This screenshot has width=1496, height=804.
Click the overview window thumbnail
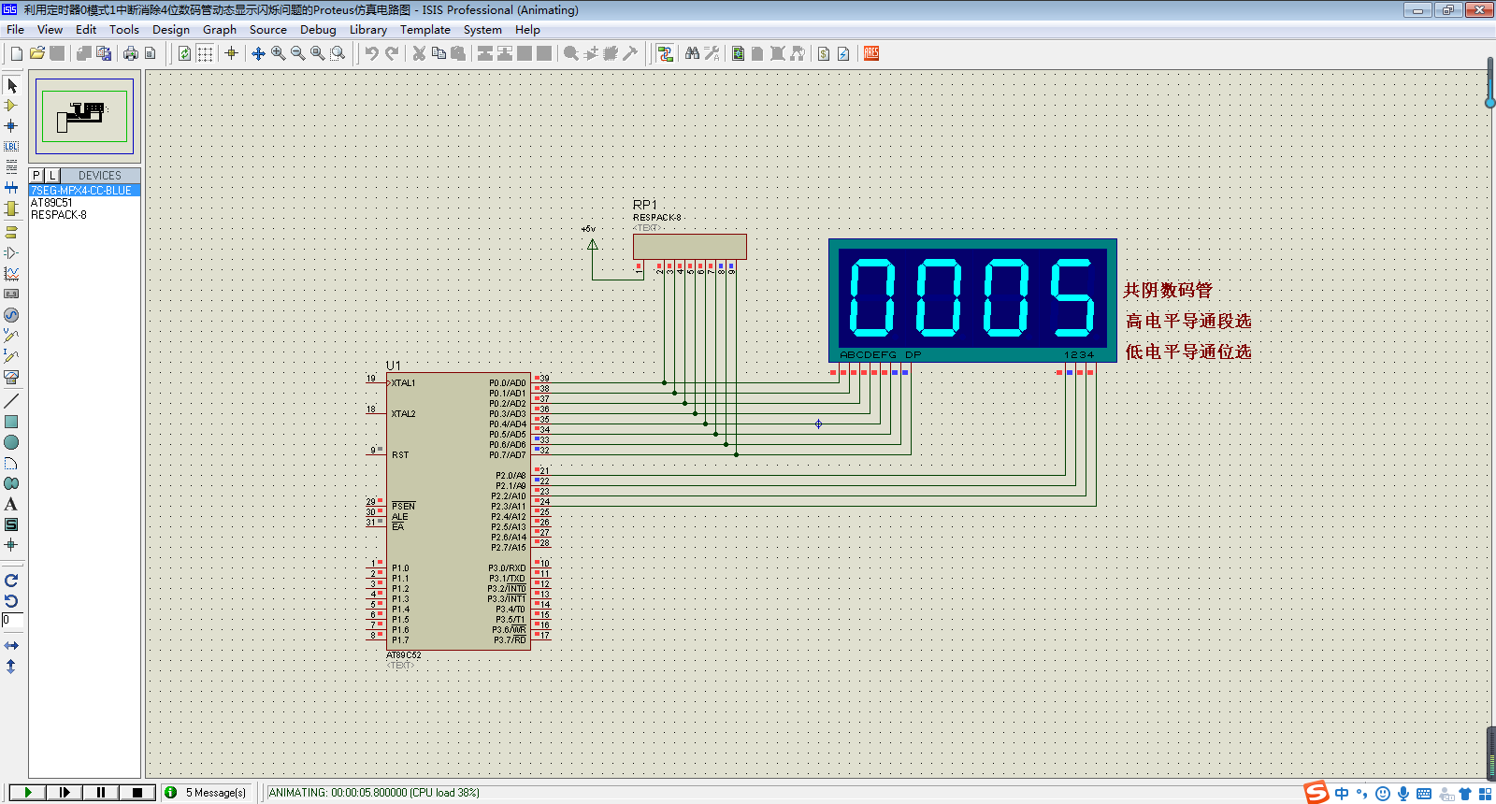84,116
